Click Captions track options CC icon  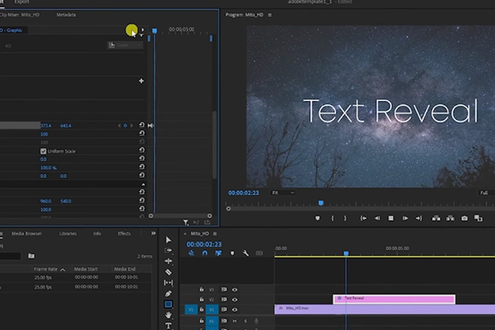259,253
